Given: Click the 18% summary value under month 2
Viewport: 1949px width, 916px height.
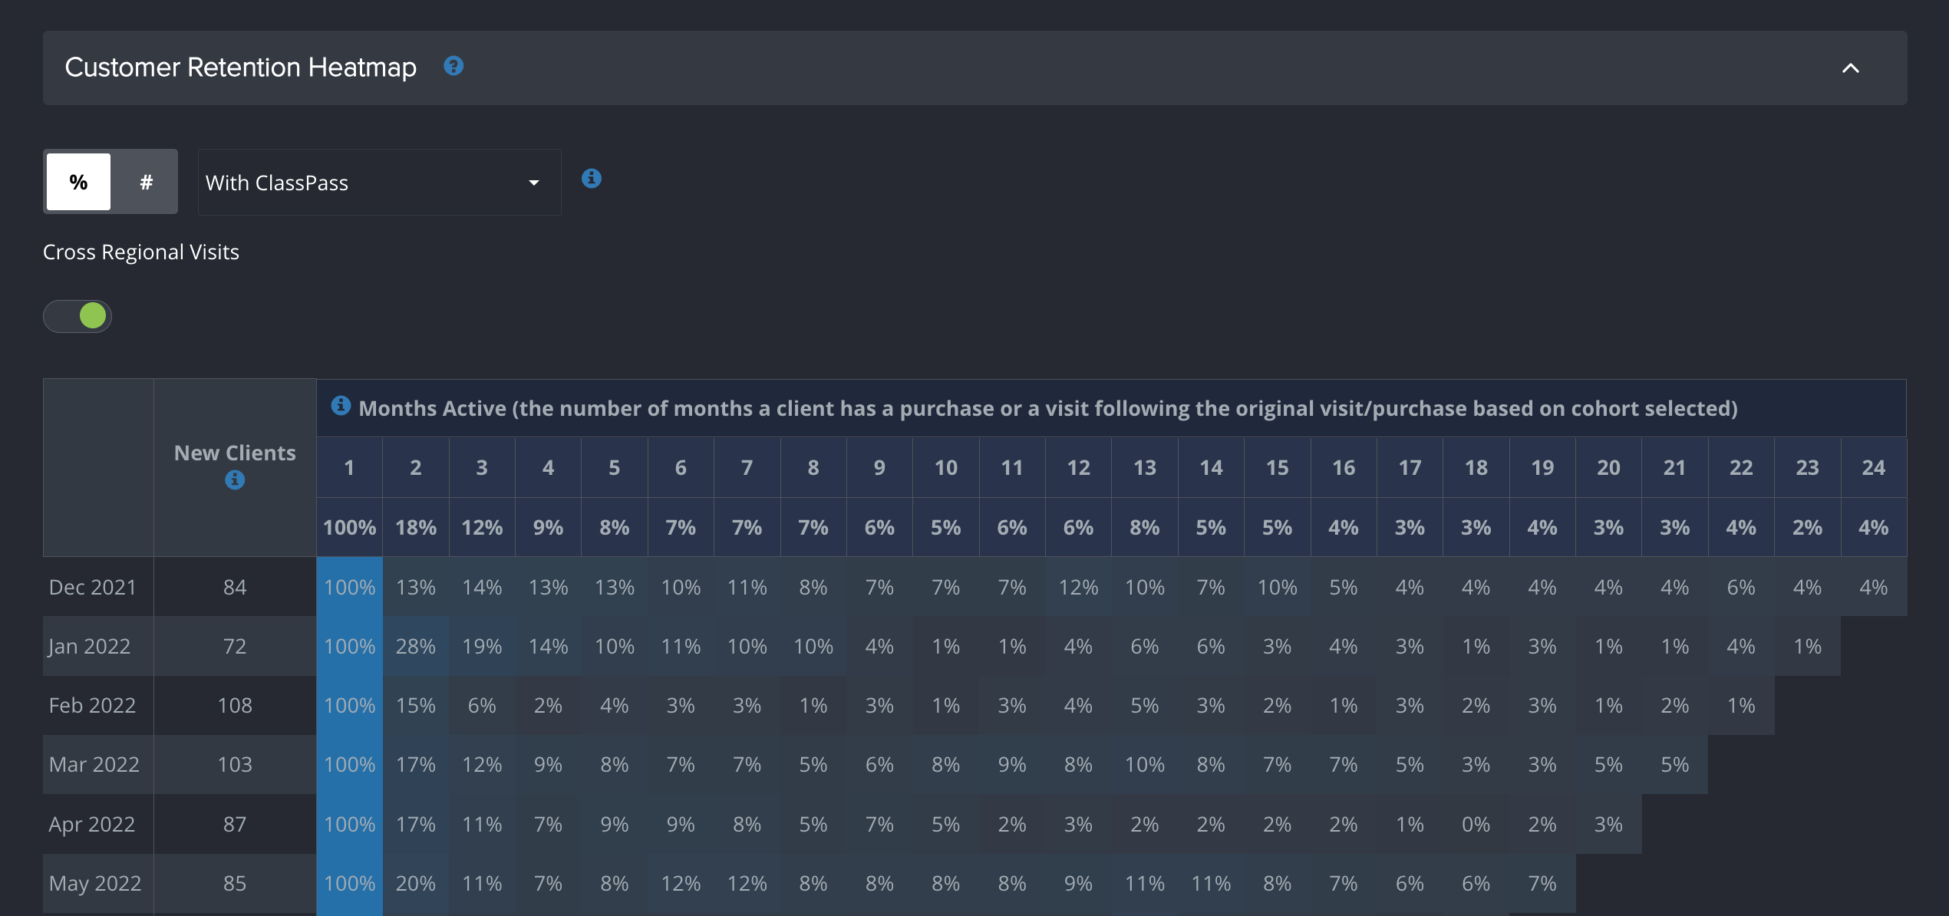Looking at the screenshot, I should point(414,527).
